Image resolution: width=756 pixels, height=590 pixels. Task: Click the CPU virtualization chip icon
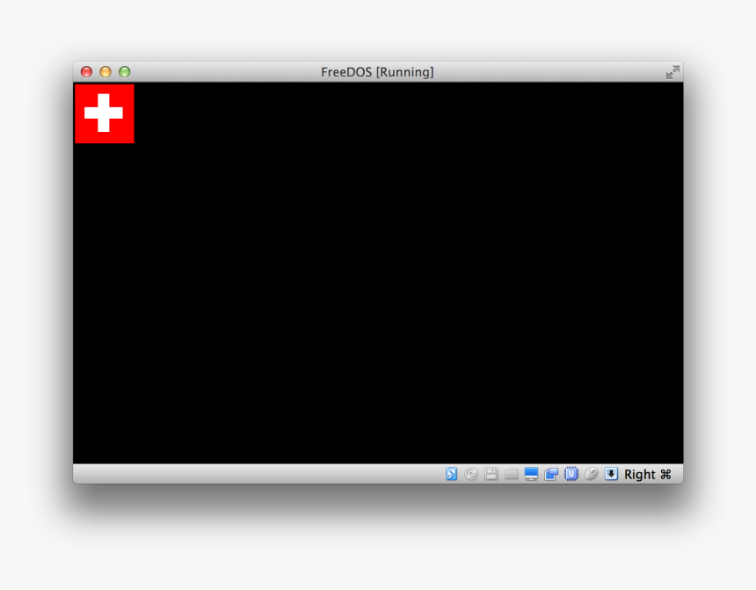(x=571, y=474)
